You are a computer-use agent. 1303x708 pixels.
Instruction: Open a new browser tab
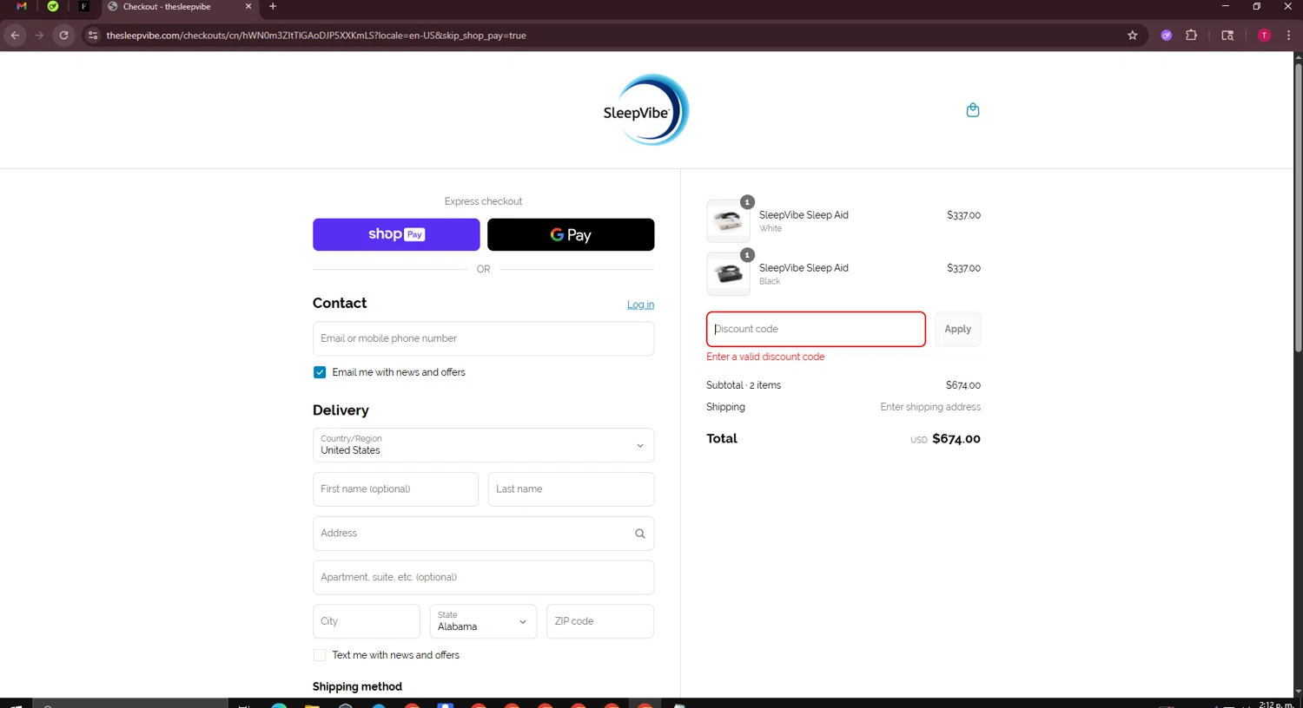(x=273, y=6)
